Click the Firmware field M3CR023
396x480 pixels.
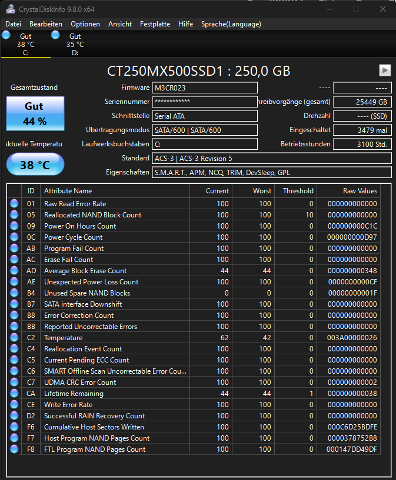pos(204,88)
